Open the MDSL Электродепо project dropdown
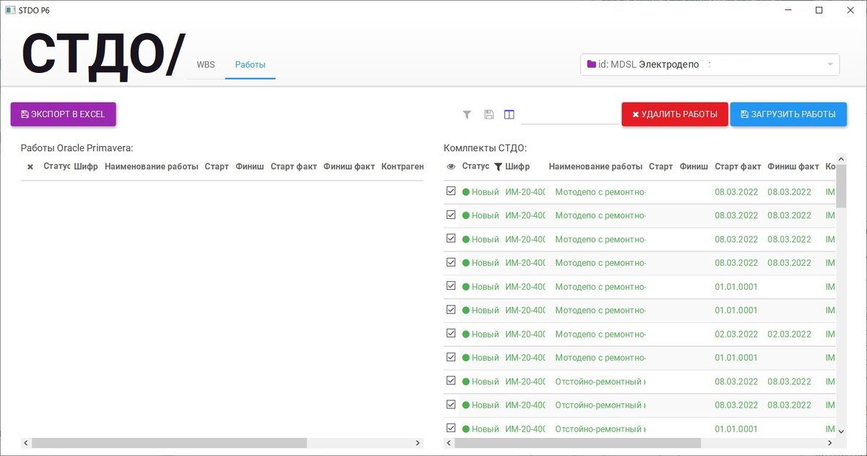867x456 pixels. coord(709,64)
